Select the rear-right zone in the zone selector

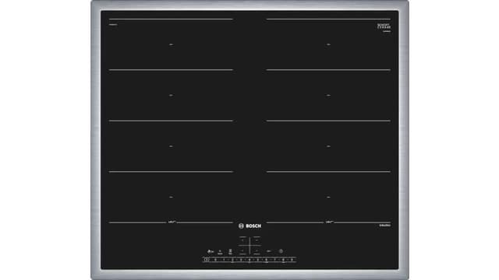tap(257, 240)
